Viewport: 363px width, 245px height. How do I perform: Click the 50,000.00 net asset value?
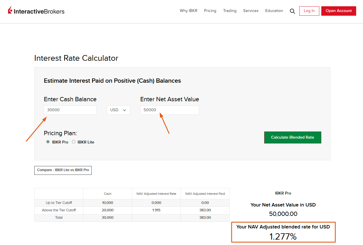point(283,214)
